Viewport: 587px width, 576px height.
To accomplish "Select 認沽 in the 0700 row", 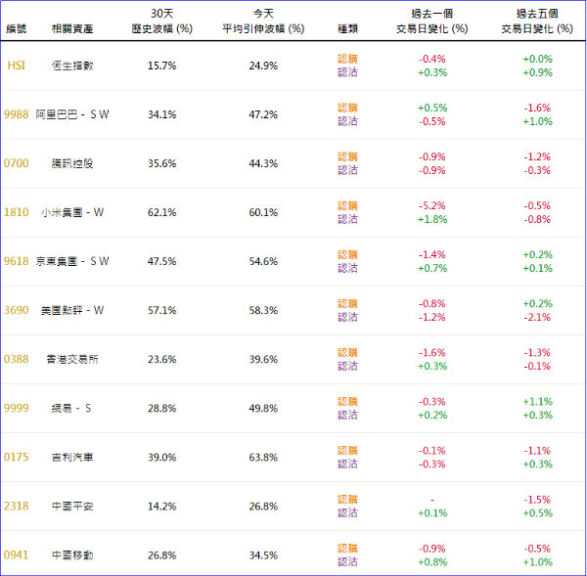I will pos(347,170).
